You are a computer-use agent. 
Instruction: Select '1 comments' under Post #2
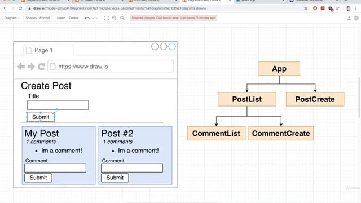click(118, 142)
